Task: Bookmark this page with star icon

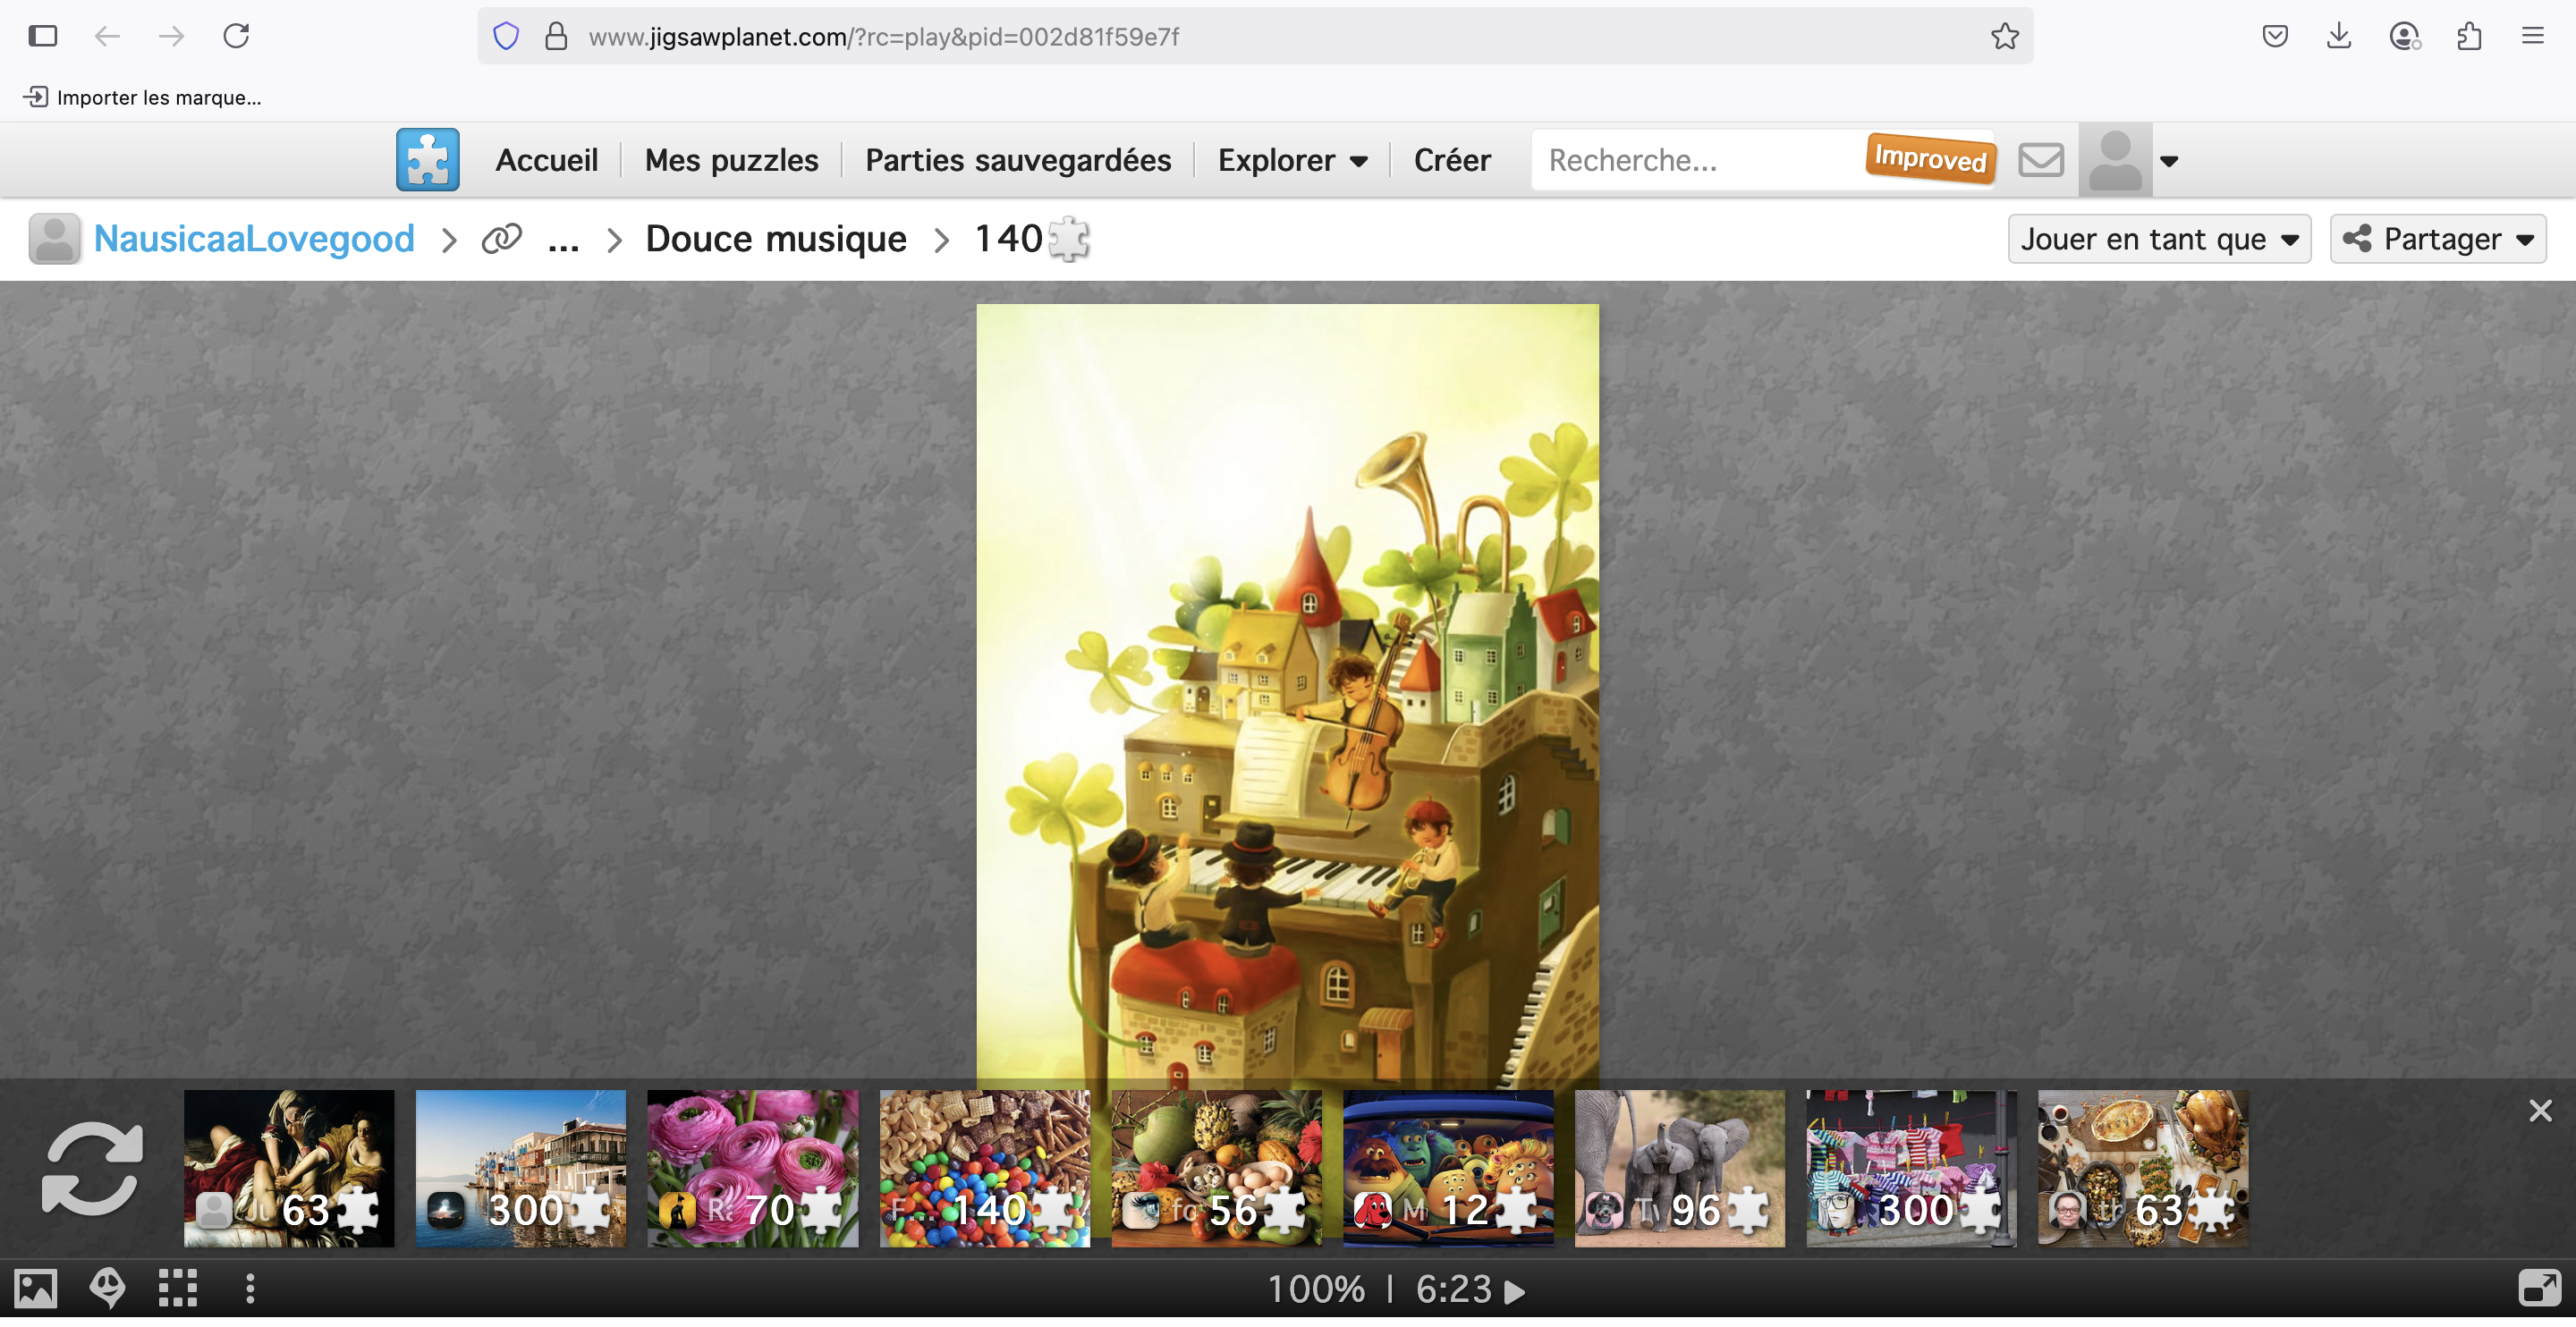Action: tap(2004, 37)
